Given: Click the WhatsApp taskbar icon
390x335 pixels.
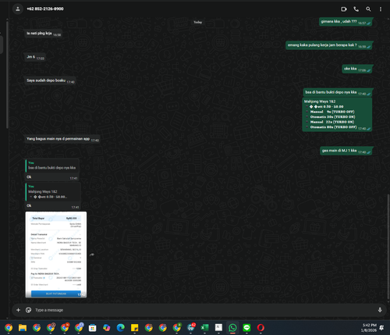Looking at the screenshot, I should coord(232,328).
